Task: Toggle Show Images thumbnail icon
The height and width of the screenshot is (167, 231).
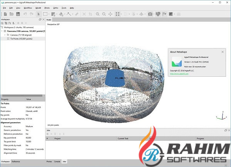Action: pyautogui.click(x=171, y=14)
